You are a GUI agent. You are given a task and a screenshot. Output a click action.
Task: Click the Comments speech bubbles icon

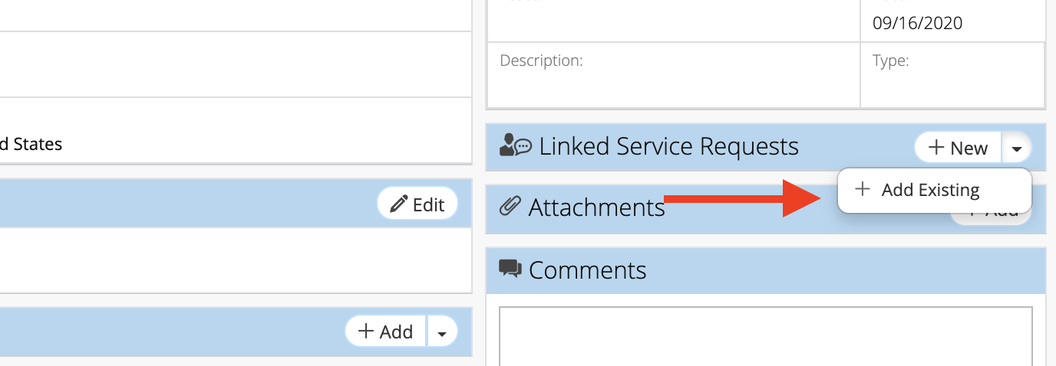[510, 269]
